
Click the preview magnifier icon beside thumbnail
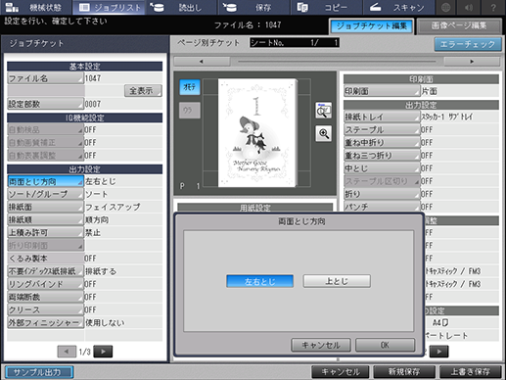[324, 111]
